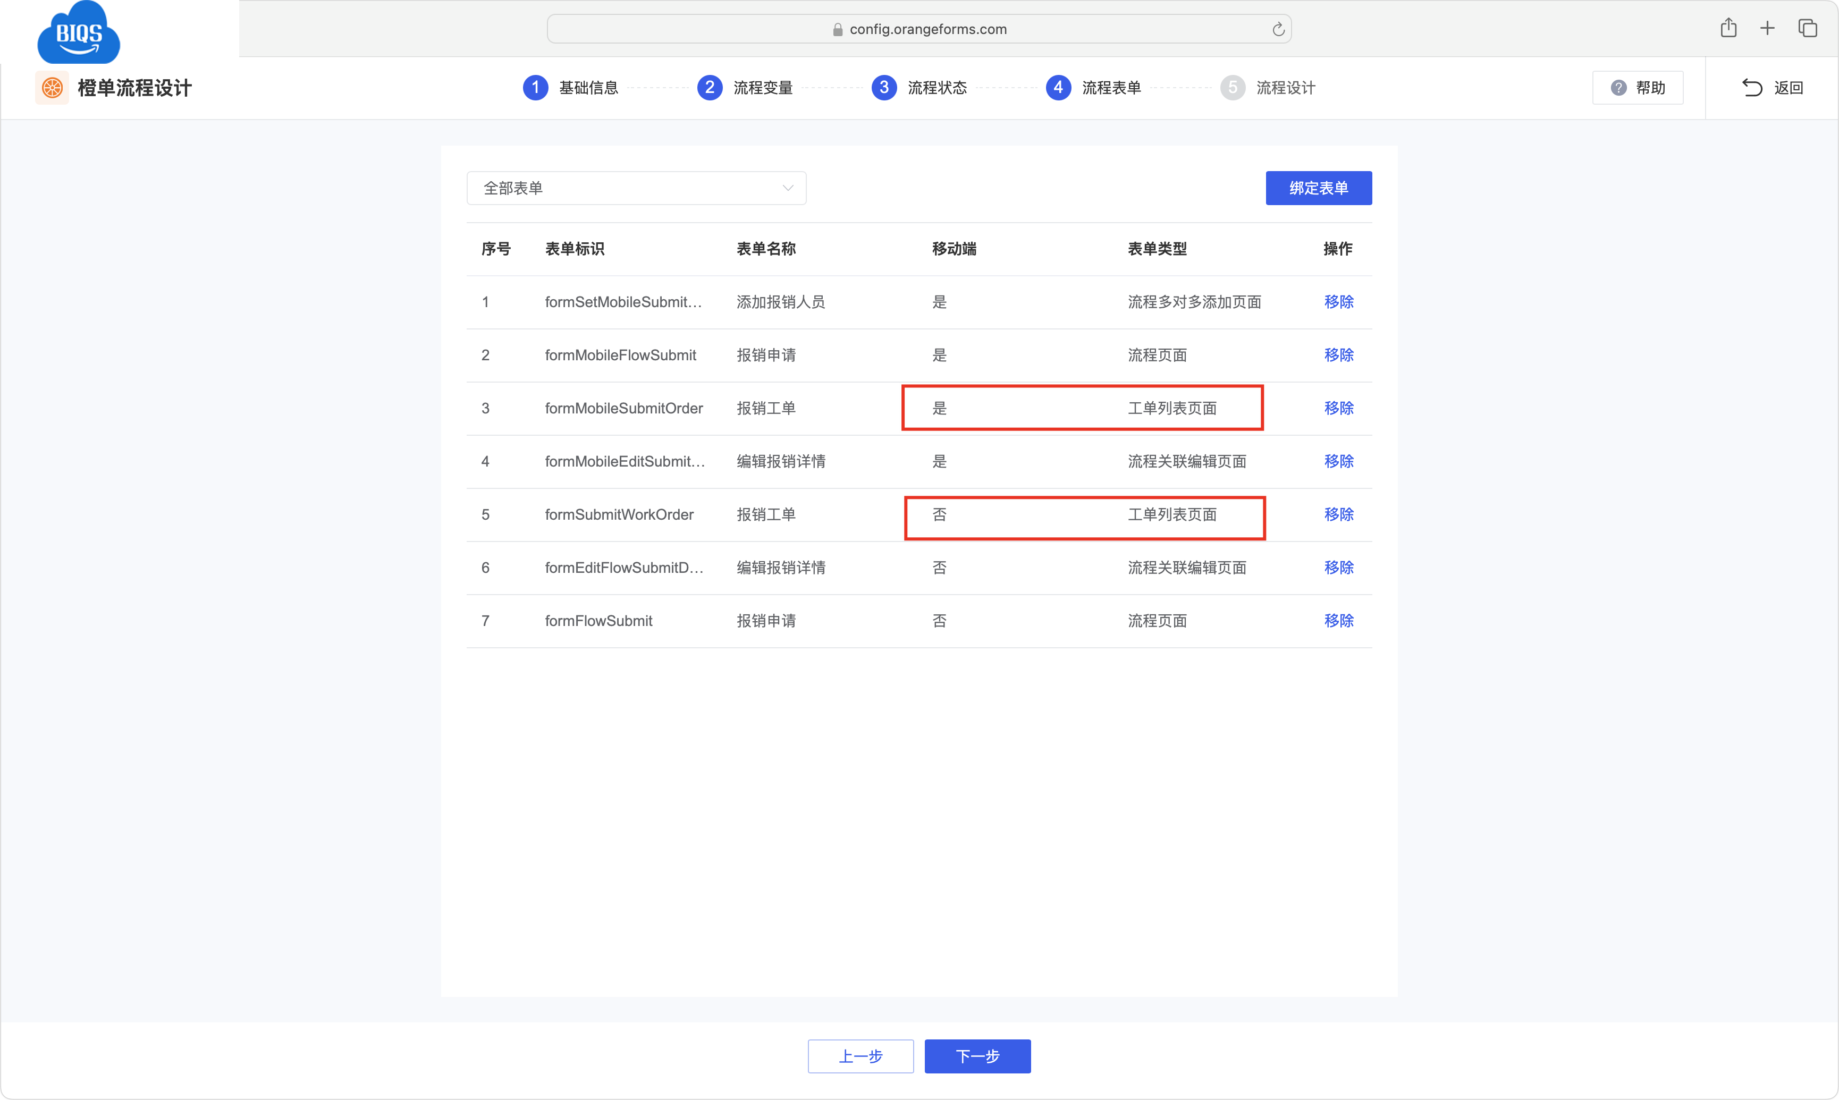Click 报销工单 in formMobileSubmitOrder row

[x=766, y=409]
